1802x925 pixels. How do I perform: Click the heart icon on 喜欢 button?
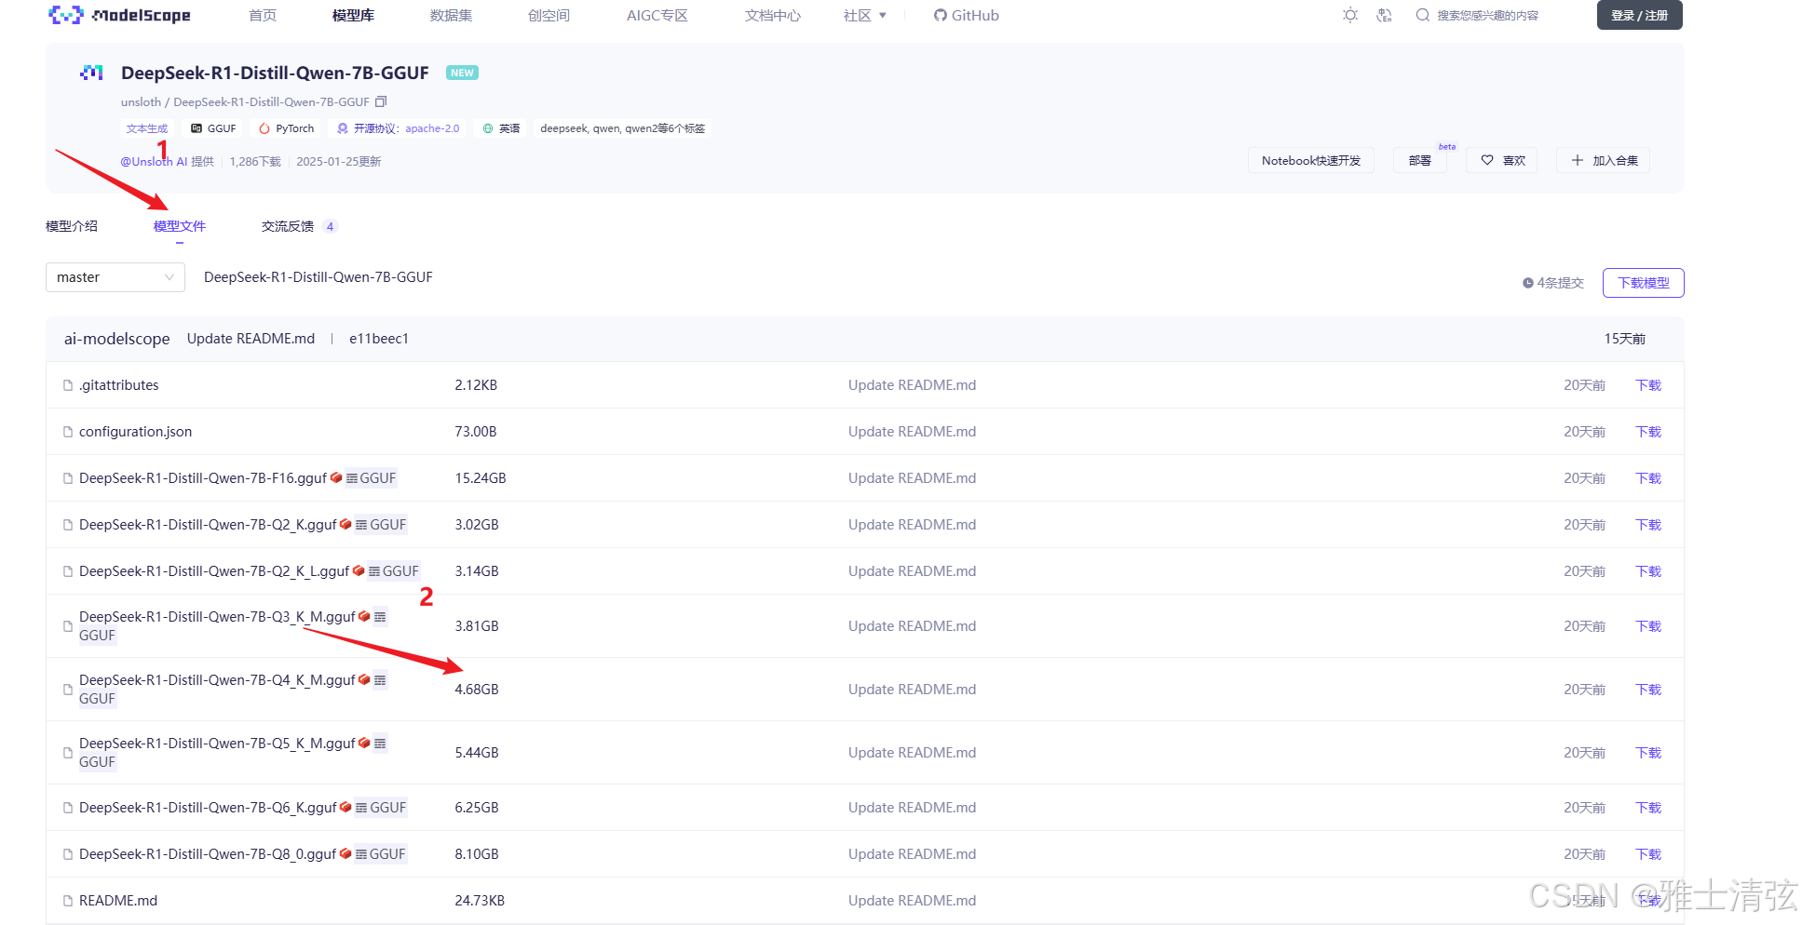(x=1487, y=160)
